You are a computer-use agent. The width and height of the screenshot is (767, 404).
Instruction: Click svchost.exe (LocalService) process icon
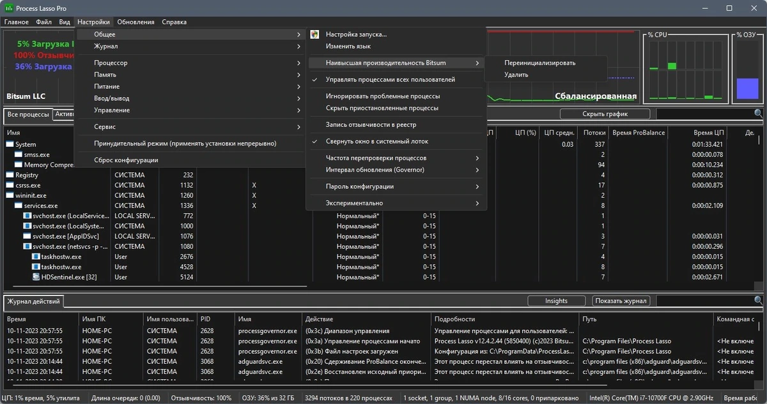pos(27,216)
